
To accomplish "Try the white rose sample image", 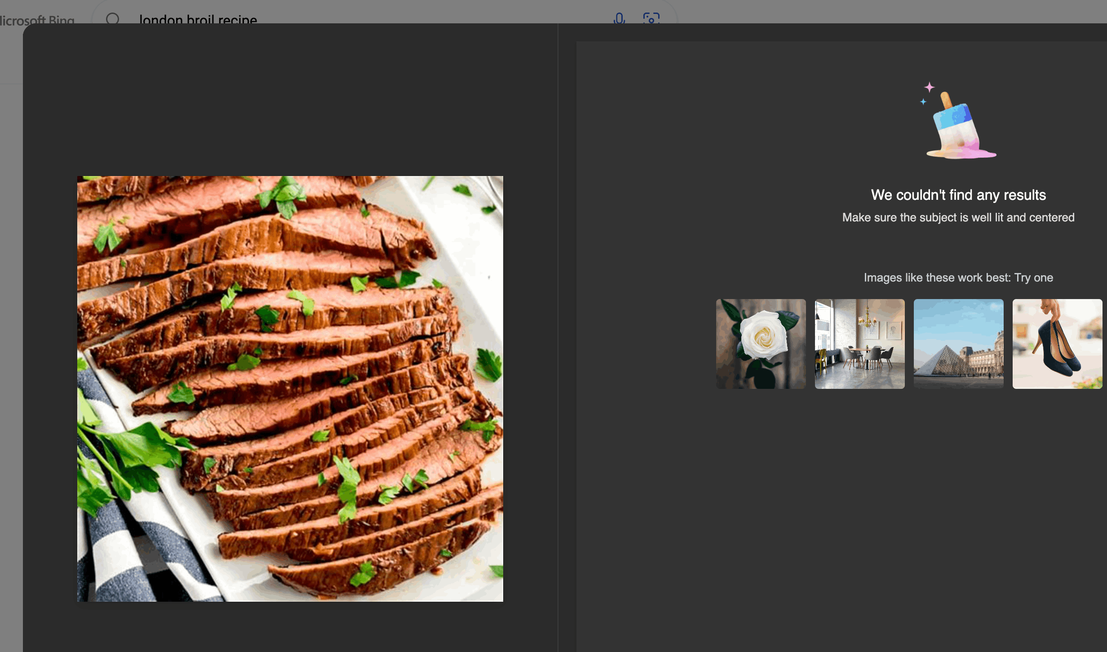I will point(761,344).
